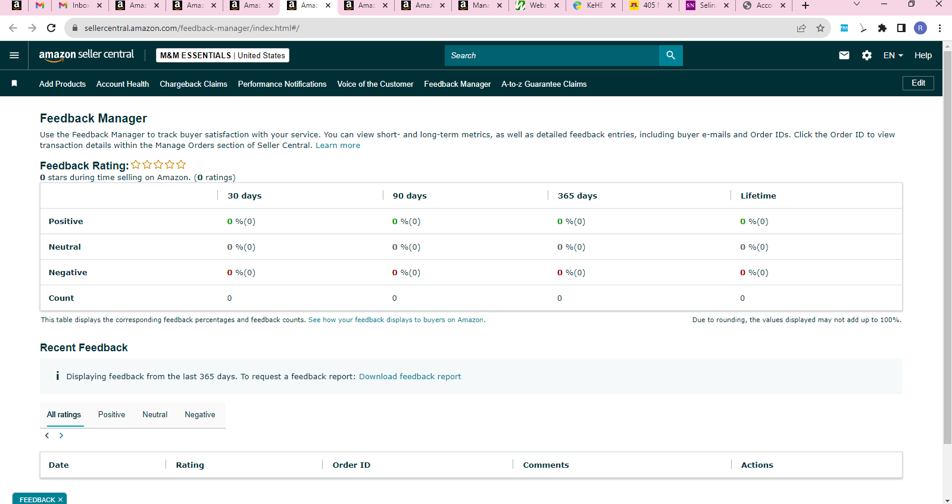This screenshot has width=952, height=504.
Task: Open the settings gear menu
Action: [867, 55]
